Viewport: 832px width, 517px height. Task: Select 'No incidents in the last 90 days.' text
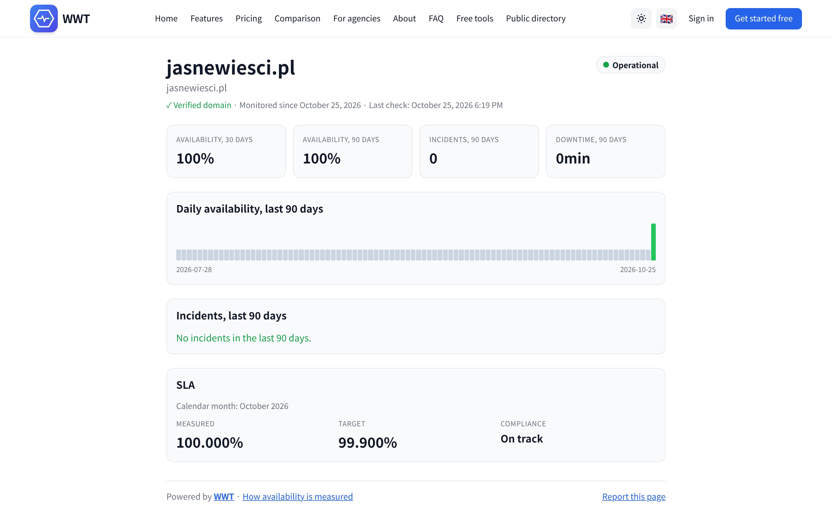(244, 338)
